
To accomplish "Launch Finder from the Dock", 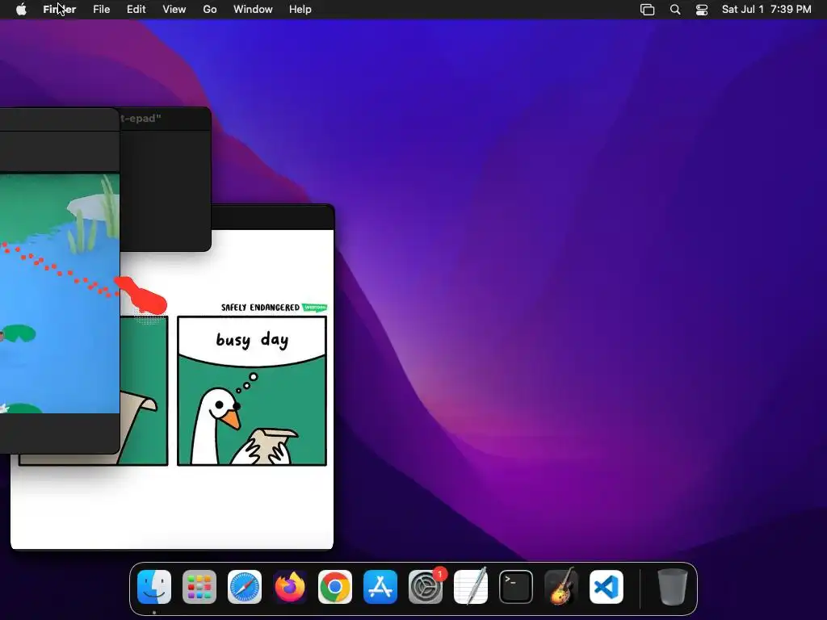I will 154,587.
